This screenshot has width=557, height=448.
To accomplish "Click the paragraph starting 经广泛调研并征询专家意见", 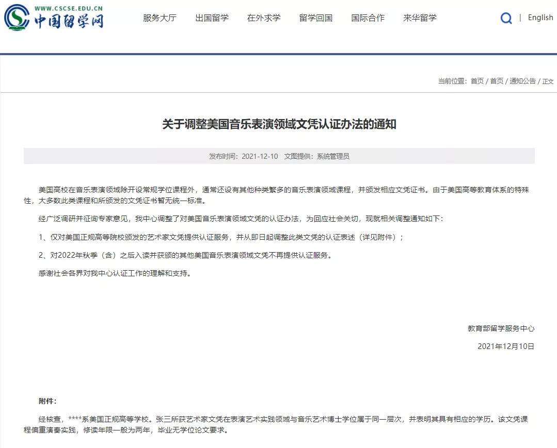I will tap(241, 219).
